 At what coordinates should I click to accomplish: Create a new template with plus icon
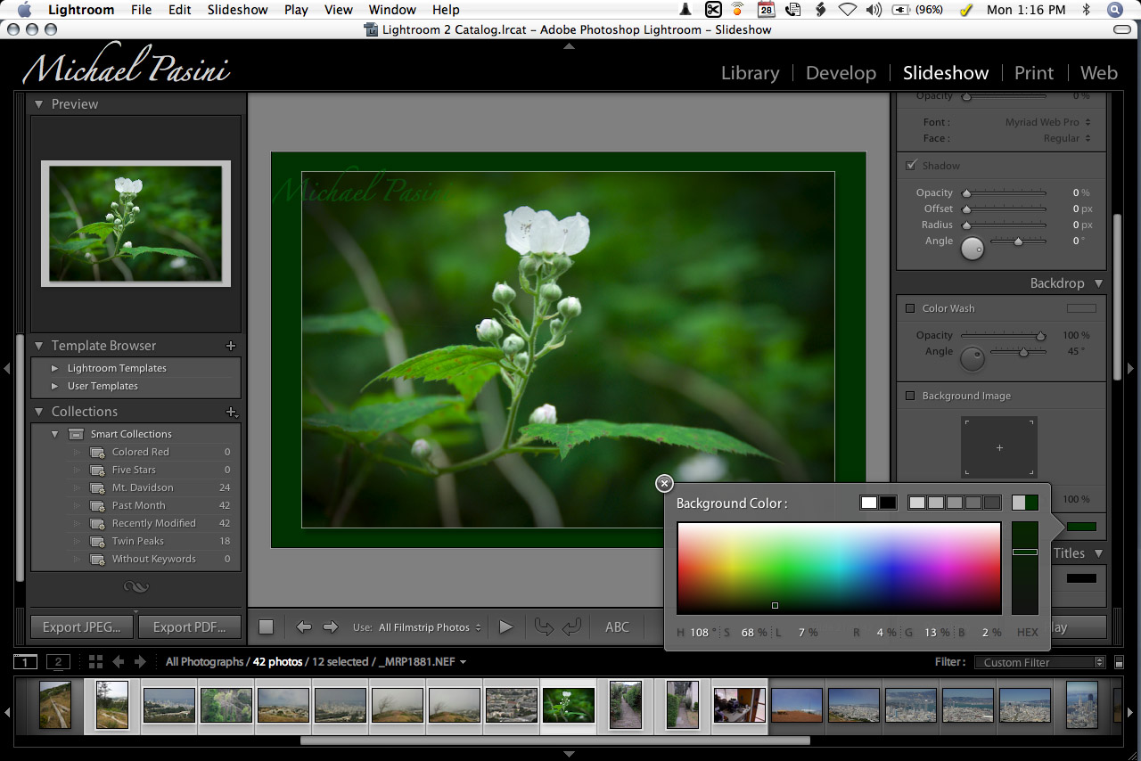231,346
